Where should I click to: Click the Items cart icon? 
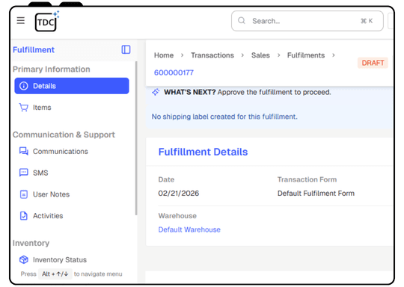coord(24,108)
